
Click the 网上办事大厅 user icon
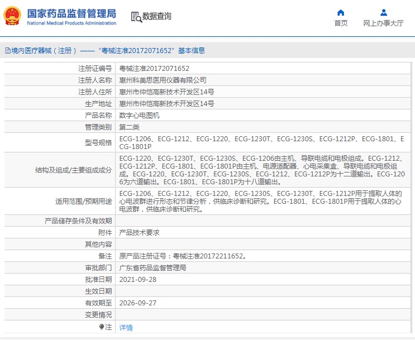[384, 12]
